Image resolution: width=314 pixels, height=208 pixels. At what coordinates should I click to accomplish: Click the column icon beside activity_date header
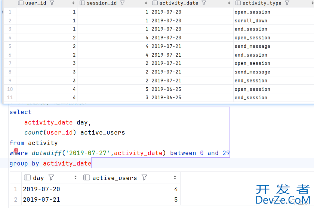pyautogui.click(x=155, y=3)
